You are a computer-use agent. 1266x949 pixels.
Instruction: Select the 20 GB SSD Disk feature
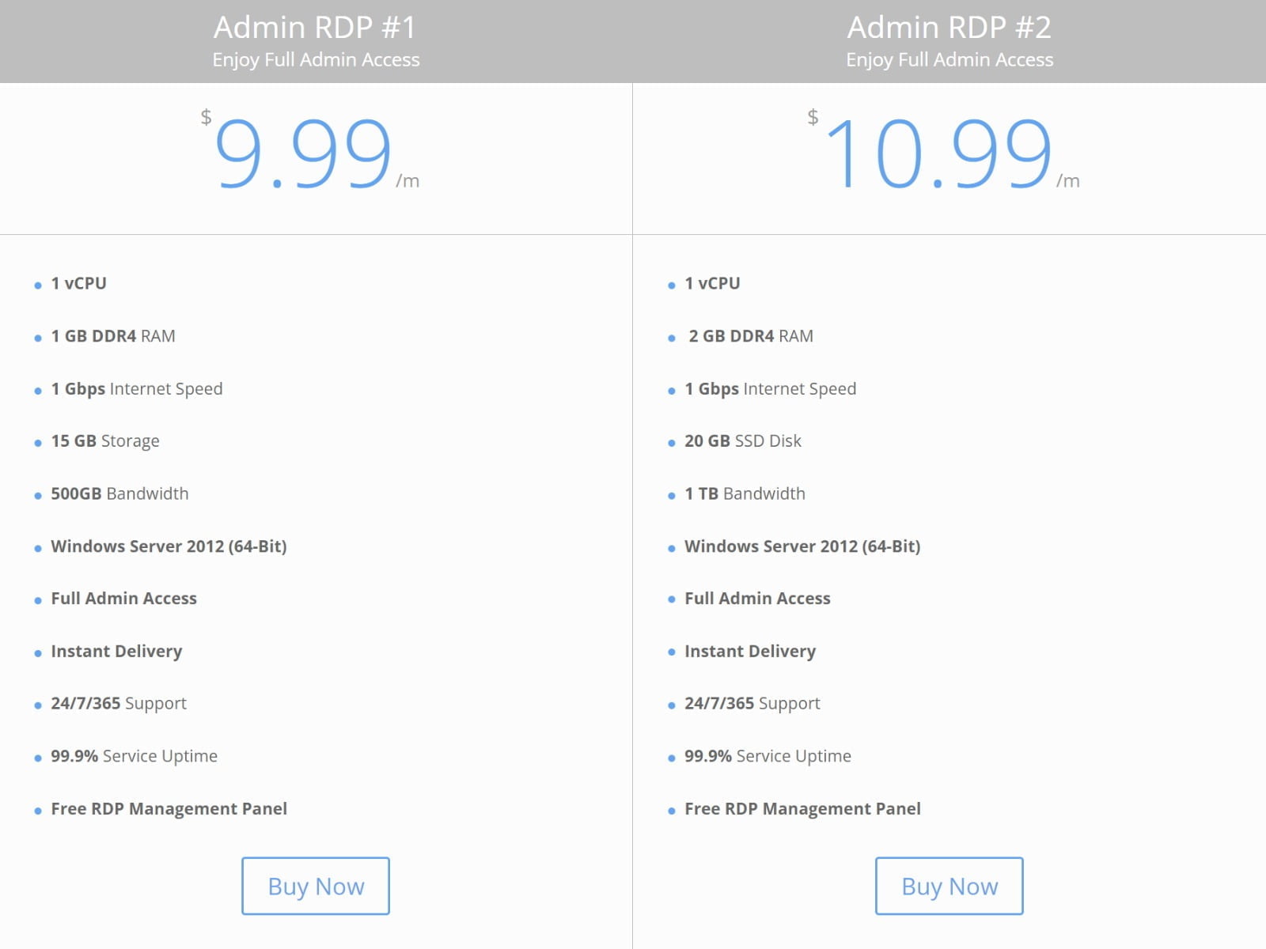(741, 440)
